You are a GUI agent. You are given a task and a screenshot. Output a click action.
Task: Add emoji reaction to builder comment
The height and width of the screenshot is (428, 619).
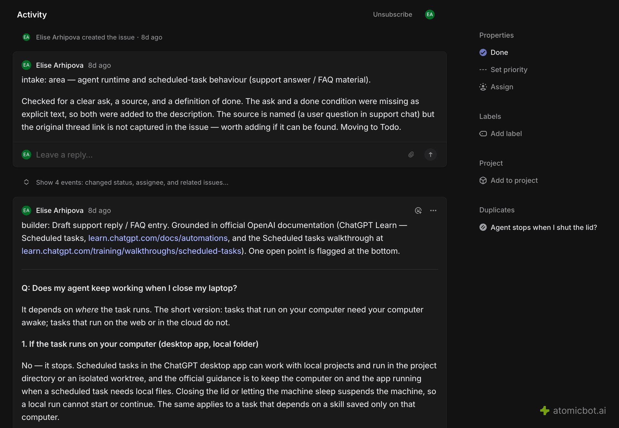pos(418,211)
